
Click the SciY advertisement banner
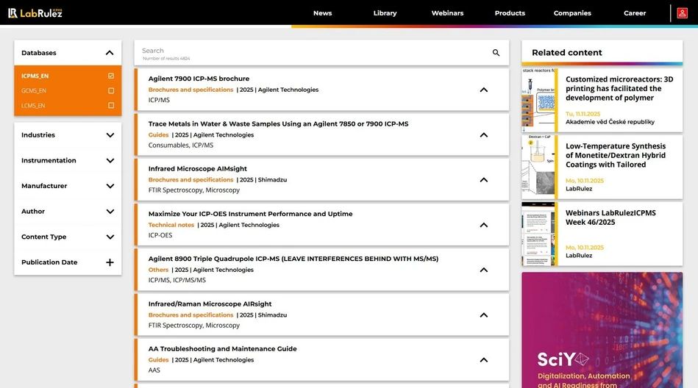tap(602, 331)
